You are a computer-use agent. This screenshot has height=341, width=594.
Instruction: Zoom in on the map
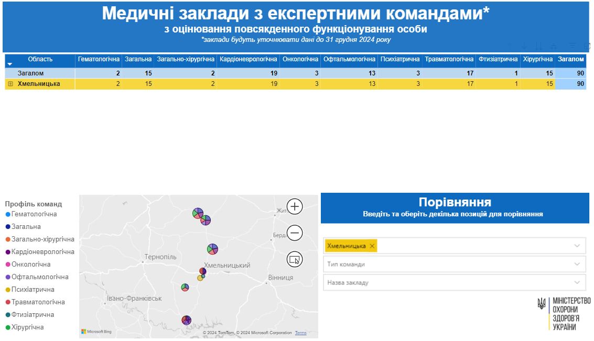click(295, 206)
